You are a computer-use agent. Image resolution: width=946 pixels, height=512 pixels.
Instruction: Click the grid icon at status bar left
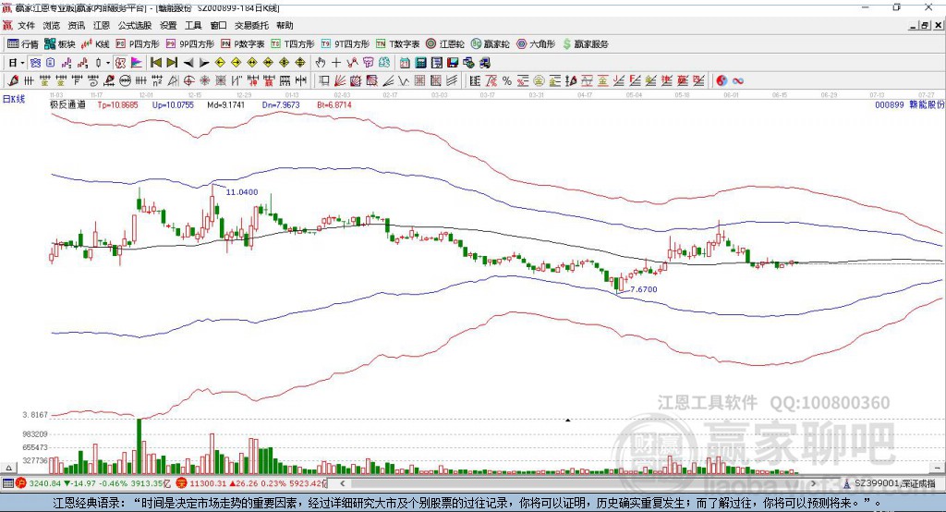click(x=7, y=483)
